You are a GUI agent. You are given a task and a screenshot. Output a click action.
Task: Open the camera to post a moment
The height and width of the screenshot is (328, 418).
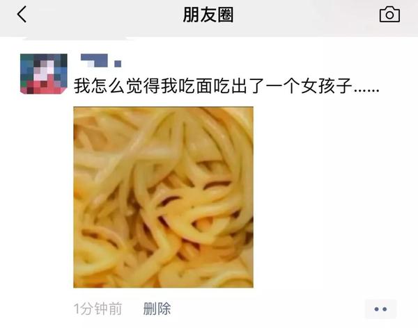click(x=389, y=15)
